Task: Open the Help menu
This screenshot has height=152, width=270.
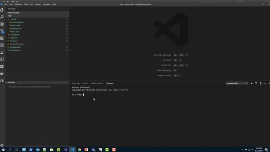Action: tap(54, 4)
